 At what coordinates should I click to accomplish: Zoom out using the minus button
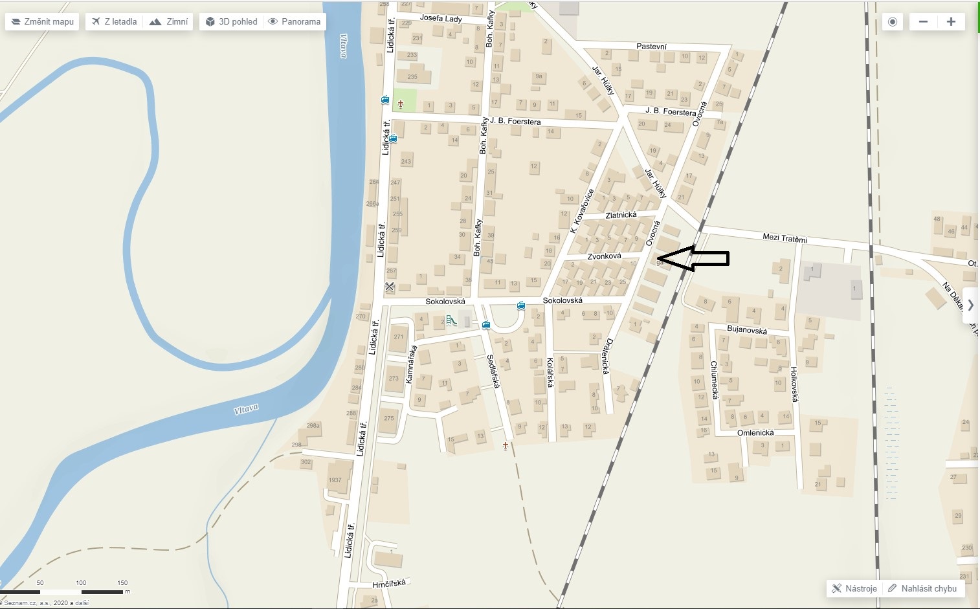tap(924, 21)
